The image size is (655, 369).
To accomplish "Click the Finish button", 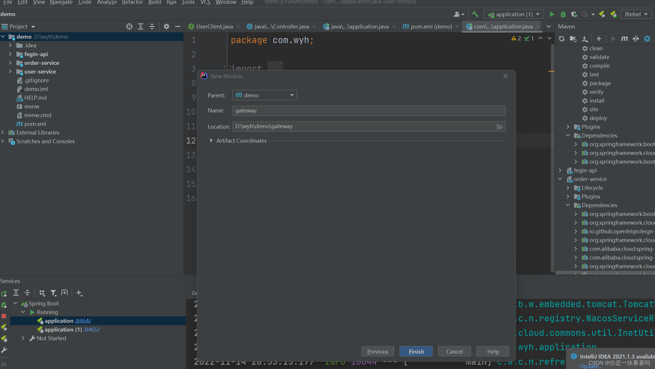I will point(416,351).
